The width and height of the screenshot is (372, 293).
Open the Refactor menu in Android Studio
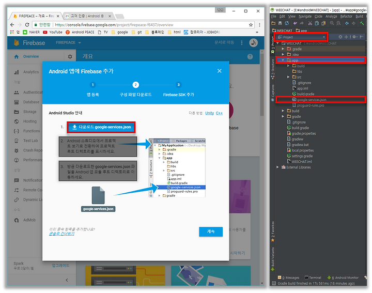(346, 17)
